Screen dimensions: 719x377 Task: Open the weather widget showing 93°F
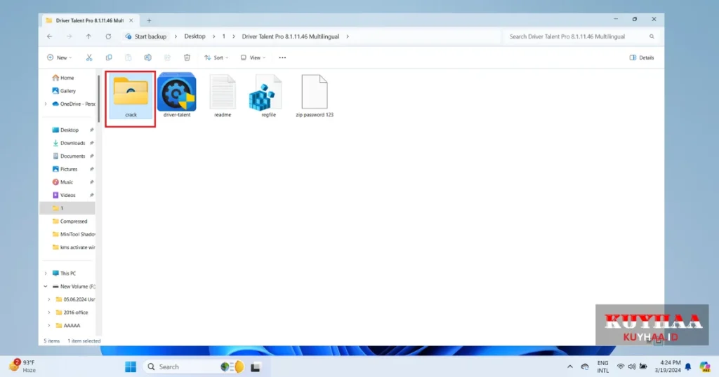pyautogui.click(x=23, y=366)
